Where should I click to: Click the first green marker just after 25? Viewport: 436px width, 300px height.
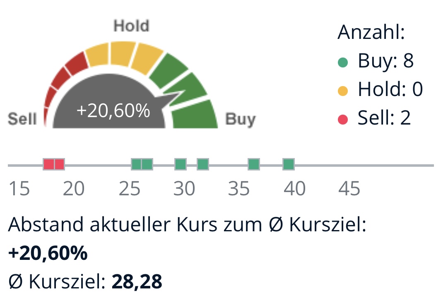click(x=137, y=164)
